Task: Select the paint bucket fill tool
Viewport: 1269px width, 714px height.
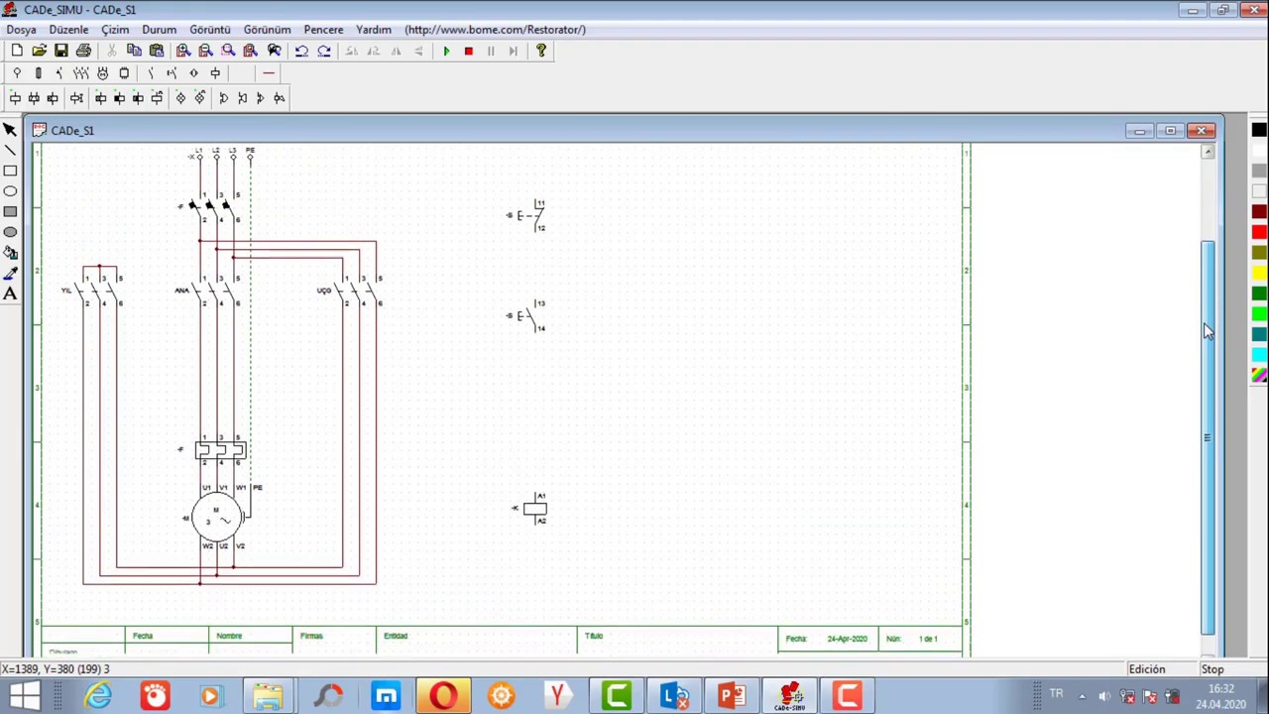Action: pos(10,252)
